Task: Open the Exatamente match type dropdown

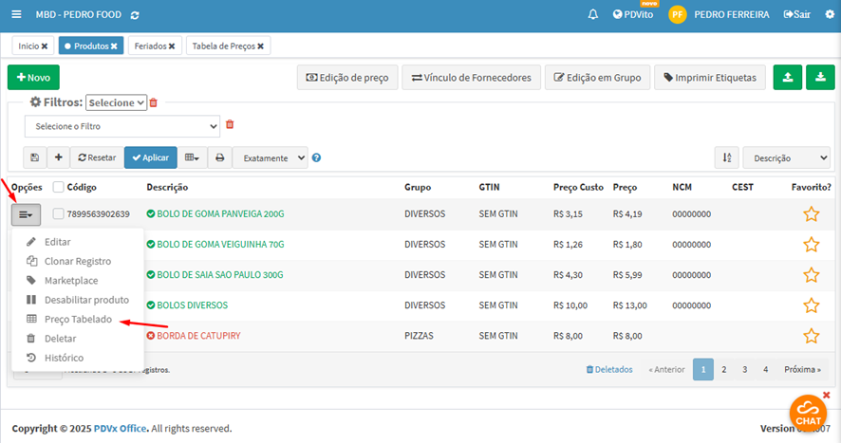Action: tap(270, 157)
